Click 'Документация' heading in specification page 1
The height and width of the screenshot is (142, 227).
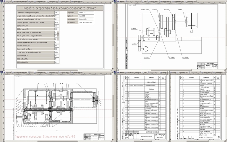(151, 82)
